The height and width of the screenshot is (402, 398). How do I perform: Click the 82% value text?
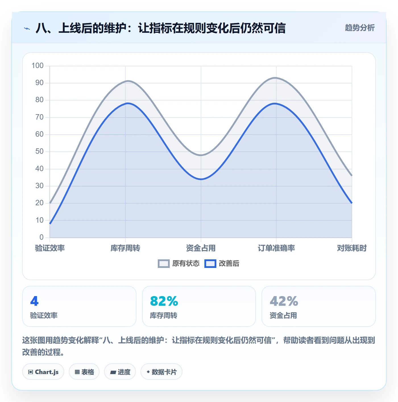(x=164, y=301)
